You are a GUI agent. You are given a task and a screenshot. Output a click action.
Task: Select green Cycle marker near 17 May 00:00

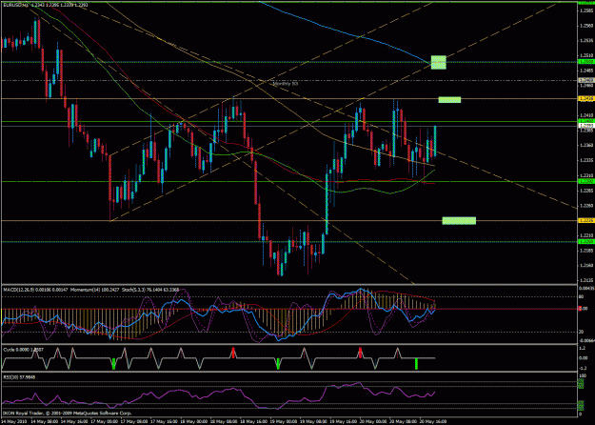tap(113, 363)
